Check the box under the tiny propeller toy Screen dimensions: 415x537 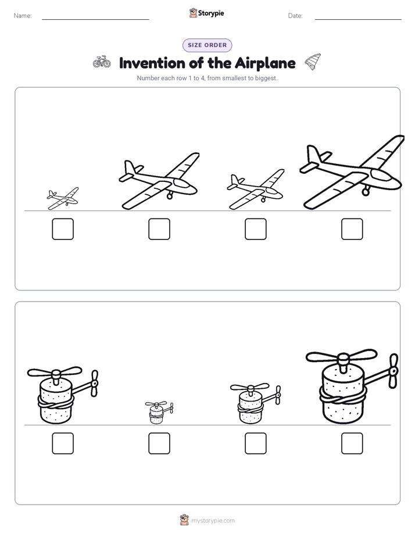coord(159,443)
